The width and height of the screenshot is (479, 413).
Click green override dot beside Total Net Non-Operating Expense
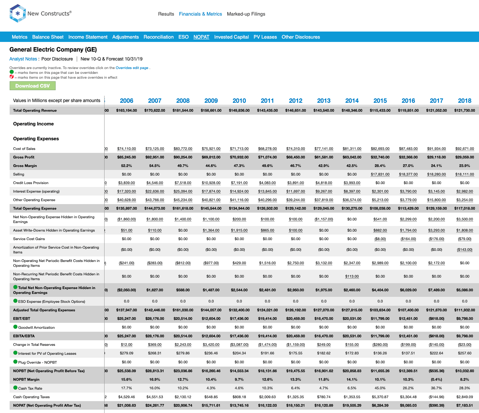(x=15, y=287)
